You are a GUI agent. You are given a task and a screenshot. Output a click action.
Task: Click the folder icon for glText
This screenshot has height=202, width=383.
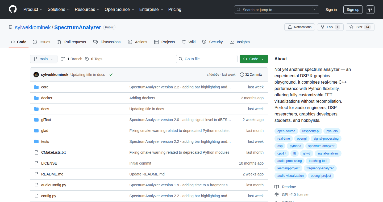click(x=36, y=120)
